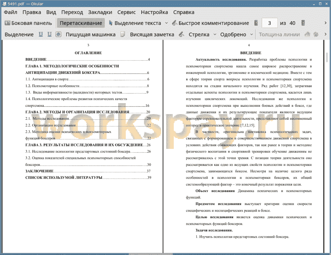Click the horizontal scrollbar at the window bottom
Screen dimensions: 331x255
[x=151, y=254]
